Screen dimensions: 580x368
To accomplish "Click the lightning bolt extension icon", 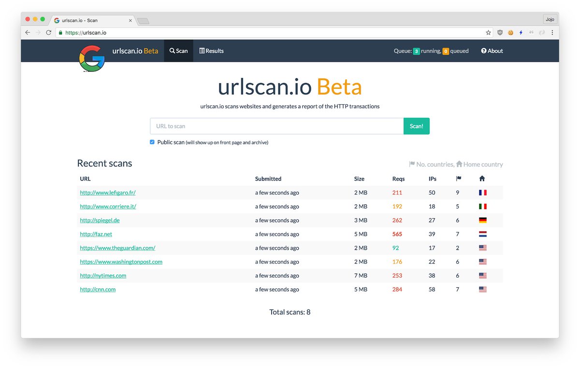I will pyautogui.click(x=521, y=32).
